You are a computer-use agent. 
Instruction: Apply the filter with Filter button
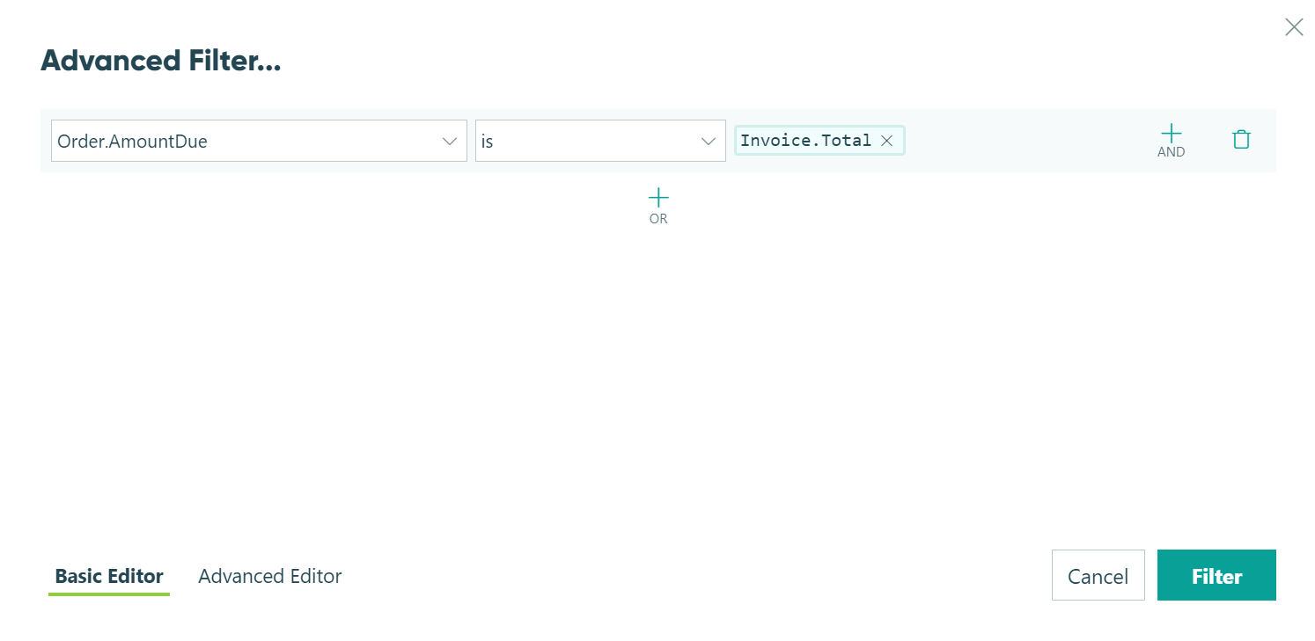pyautogui.click(x=1216, y=576)
